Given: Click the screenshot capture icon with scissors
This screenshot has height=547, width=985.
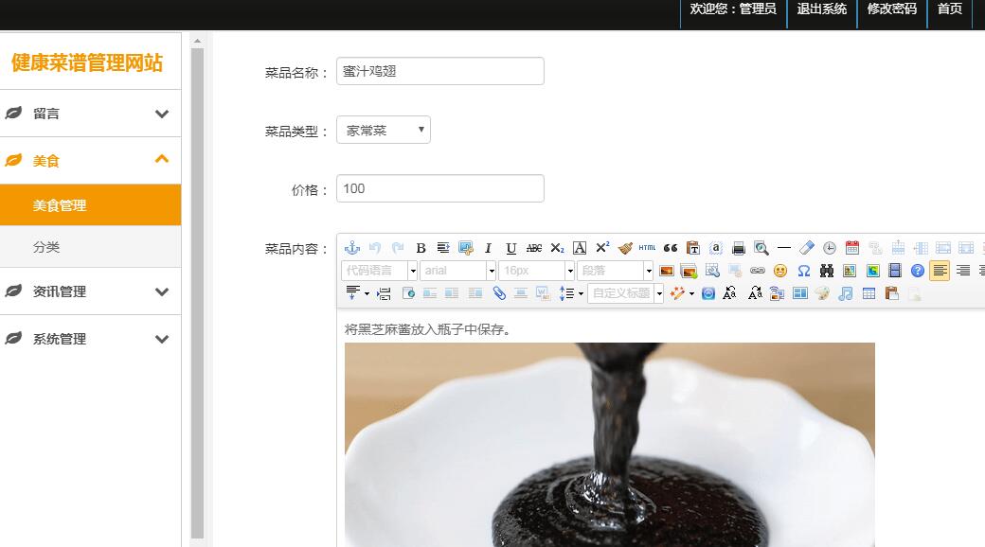Looking at the screenshot, I should pos(465,248).
